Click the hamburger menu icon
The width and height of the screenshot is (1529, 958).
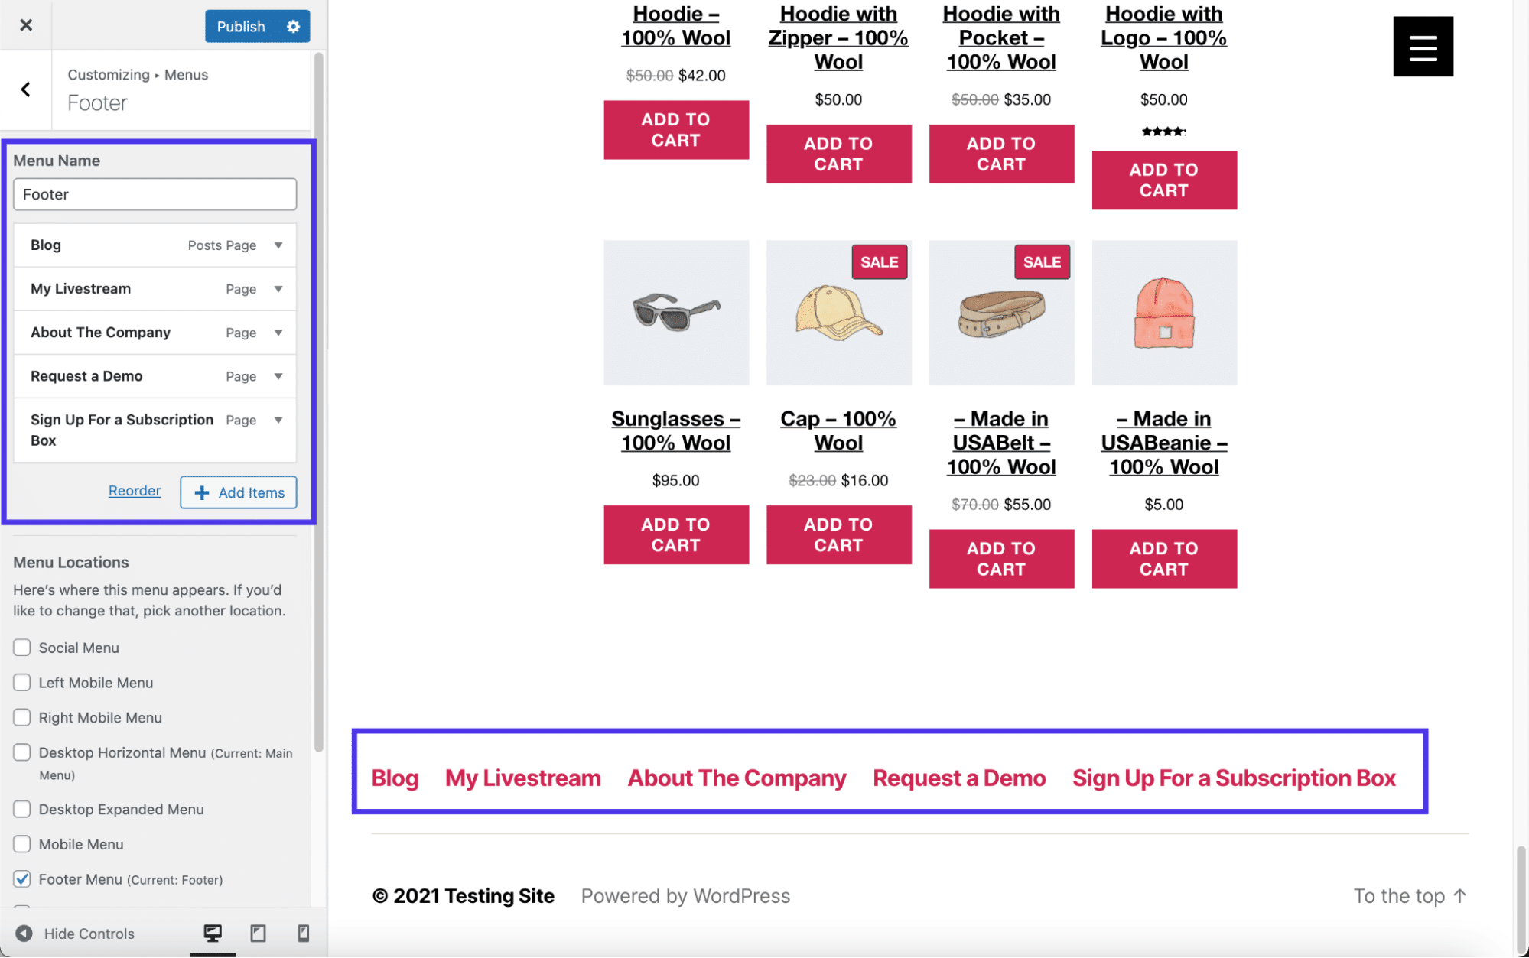coord(1424,47)
